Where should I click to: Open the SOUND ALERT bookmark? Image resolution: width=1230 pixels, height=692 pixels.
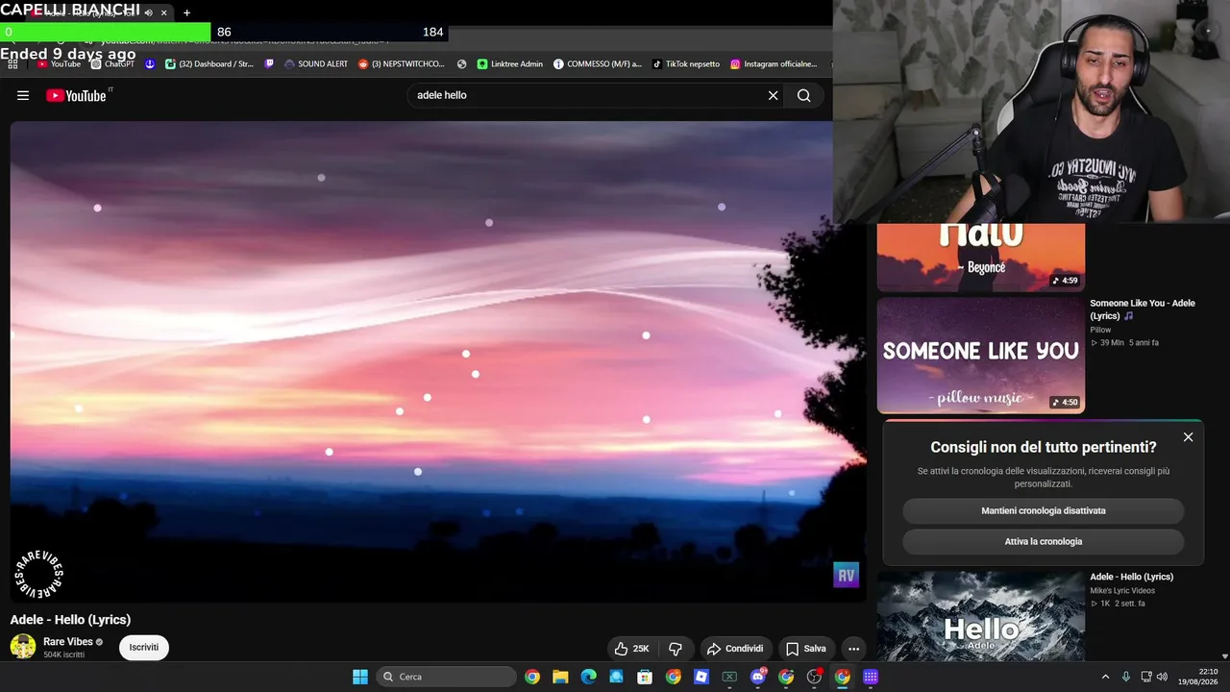(x=316, y=63)
